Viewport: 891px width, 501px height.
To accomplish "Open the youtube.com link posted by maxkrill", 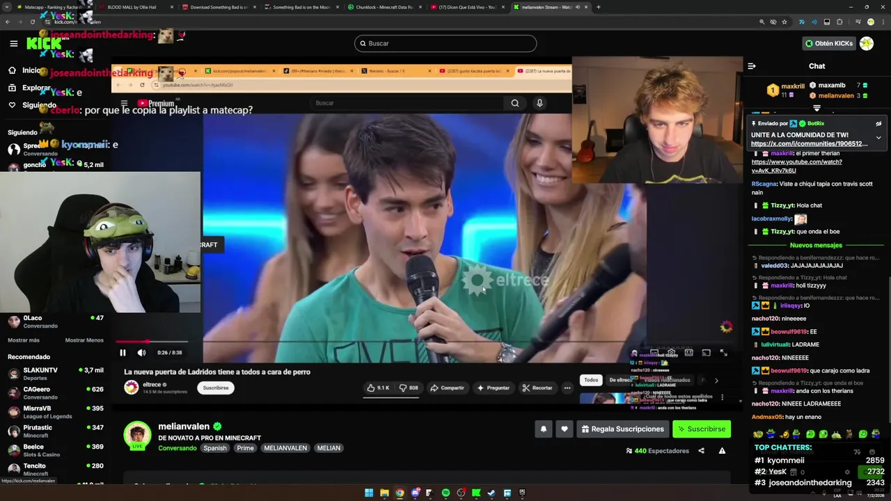I will 796,166.
